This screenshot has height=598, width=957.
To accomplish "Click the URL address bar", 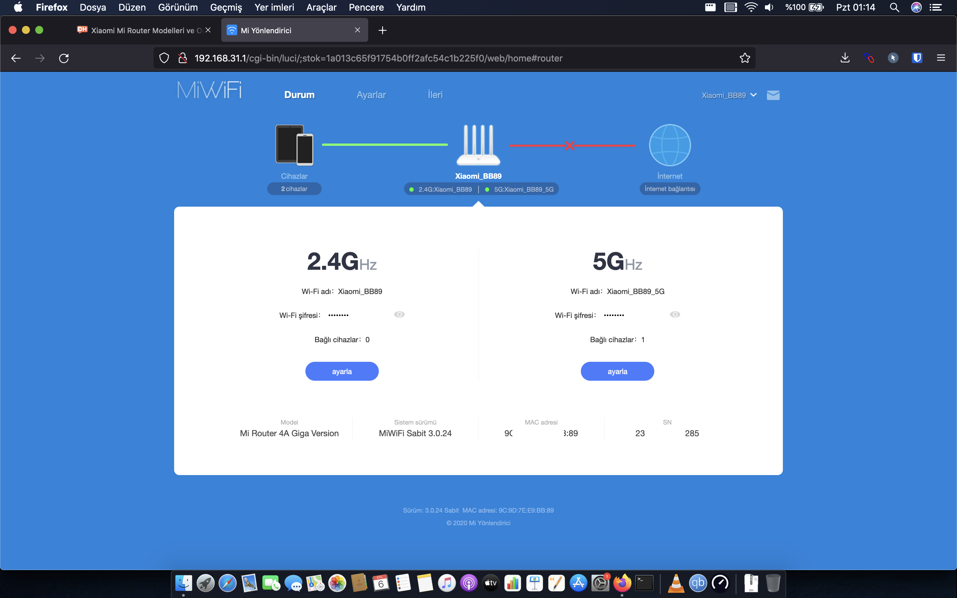I will point(455,58).
